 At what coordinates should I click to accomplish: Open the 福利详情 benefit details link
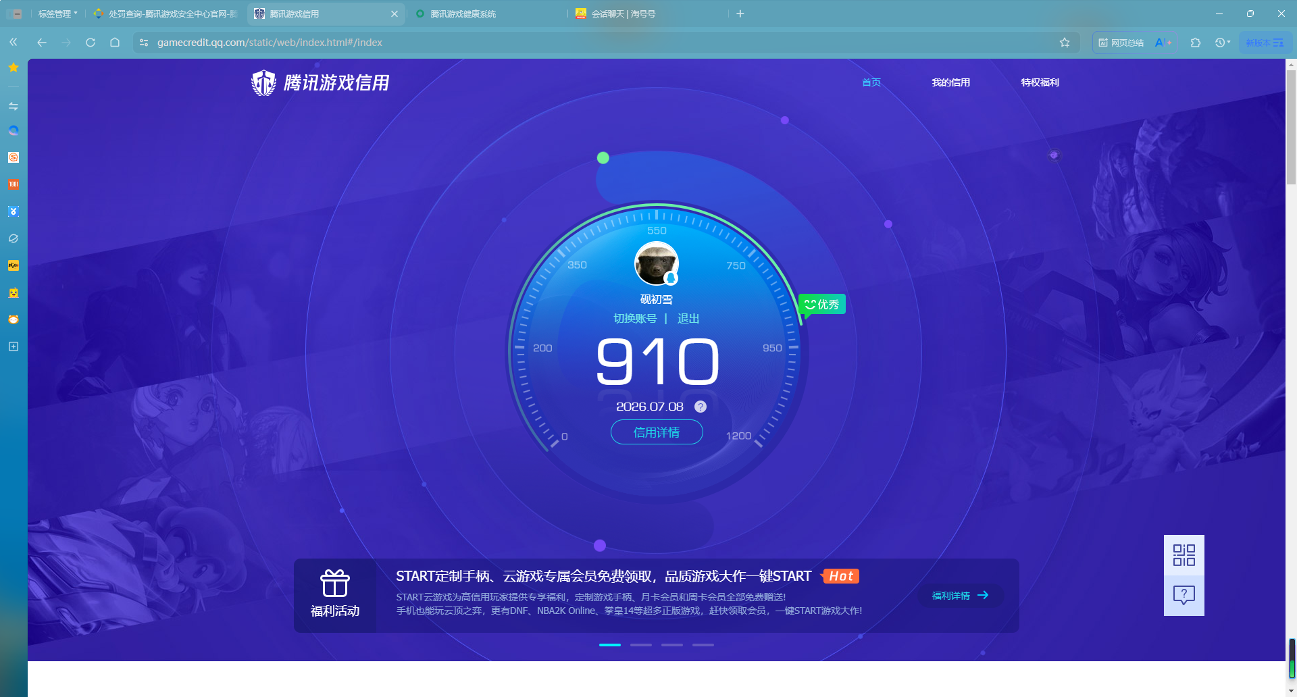tap(961, 596)
